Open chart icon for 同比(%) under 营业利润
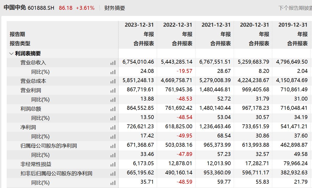The width and height of the screenshot is (312, 188). 113,100
